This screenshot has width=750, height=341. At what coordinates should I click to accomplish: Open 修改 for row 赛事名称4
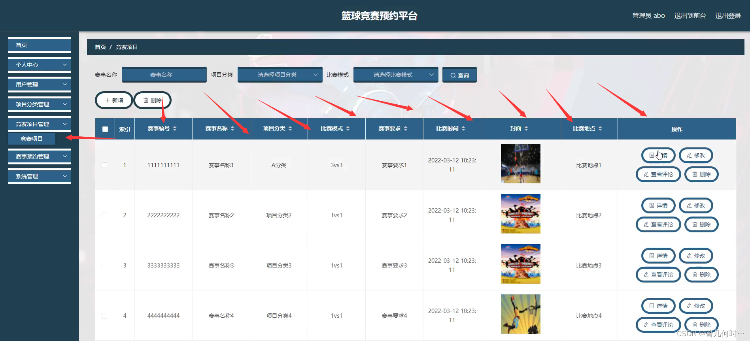(x=696, y=306)
